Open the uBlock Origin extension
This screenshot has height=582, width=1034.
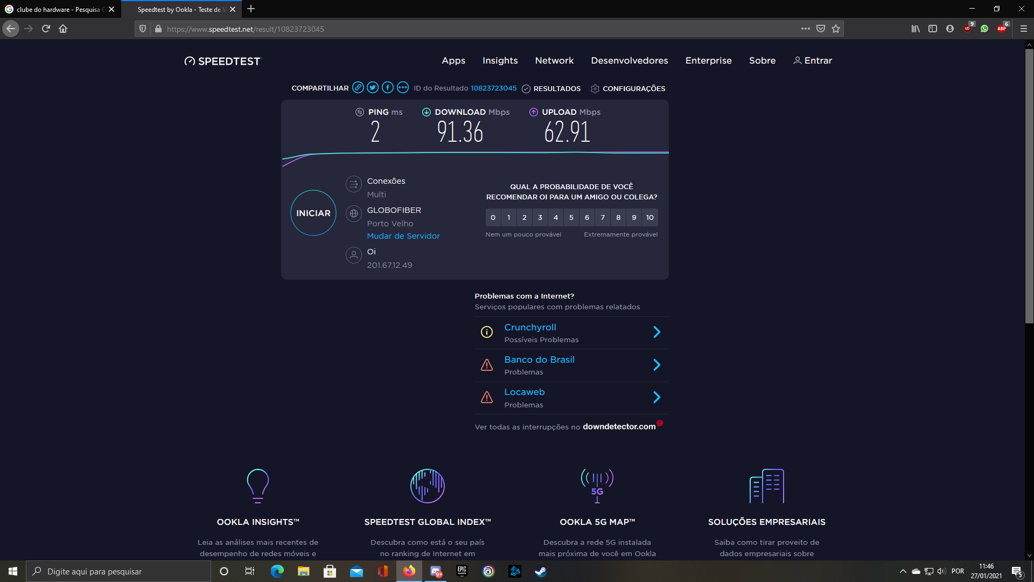click(968, 29)
